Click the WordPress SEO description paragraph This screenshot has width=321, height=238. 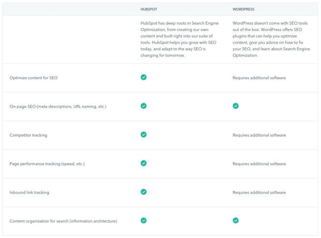(271, 39)
